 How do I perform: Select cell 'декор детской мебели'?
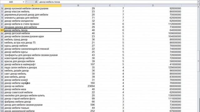(32, 33)
